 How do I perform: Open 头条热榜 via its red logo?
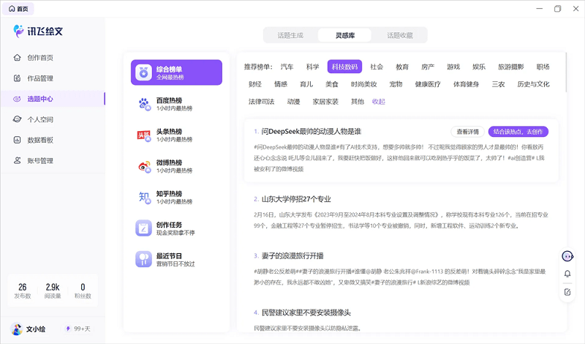click(144, 135)
